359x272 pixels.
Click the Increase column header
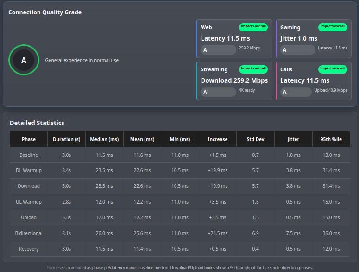pos(218,139)
